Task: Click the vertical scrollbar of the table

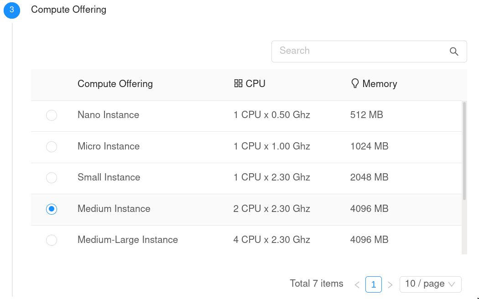Action: pyautogui.click(x=464, y=150)
